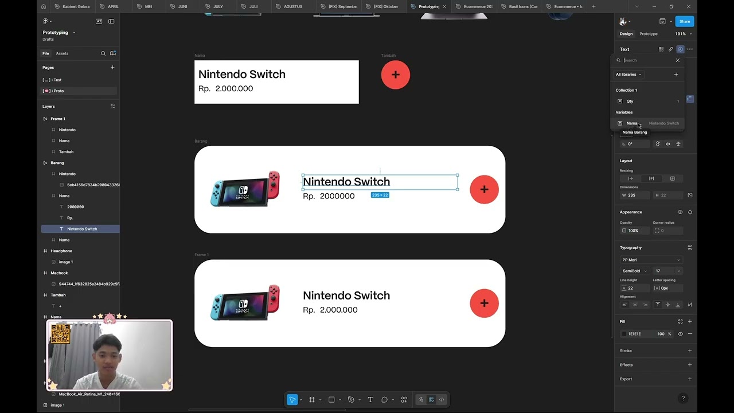Open text style library icon in Text header
Viewport: 734px width, 413px height.
click(x=661, y=49)
